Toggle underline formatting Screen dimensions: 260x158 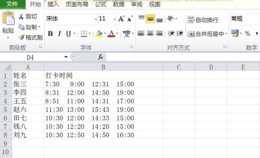68,34
